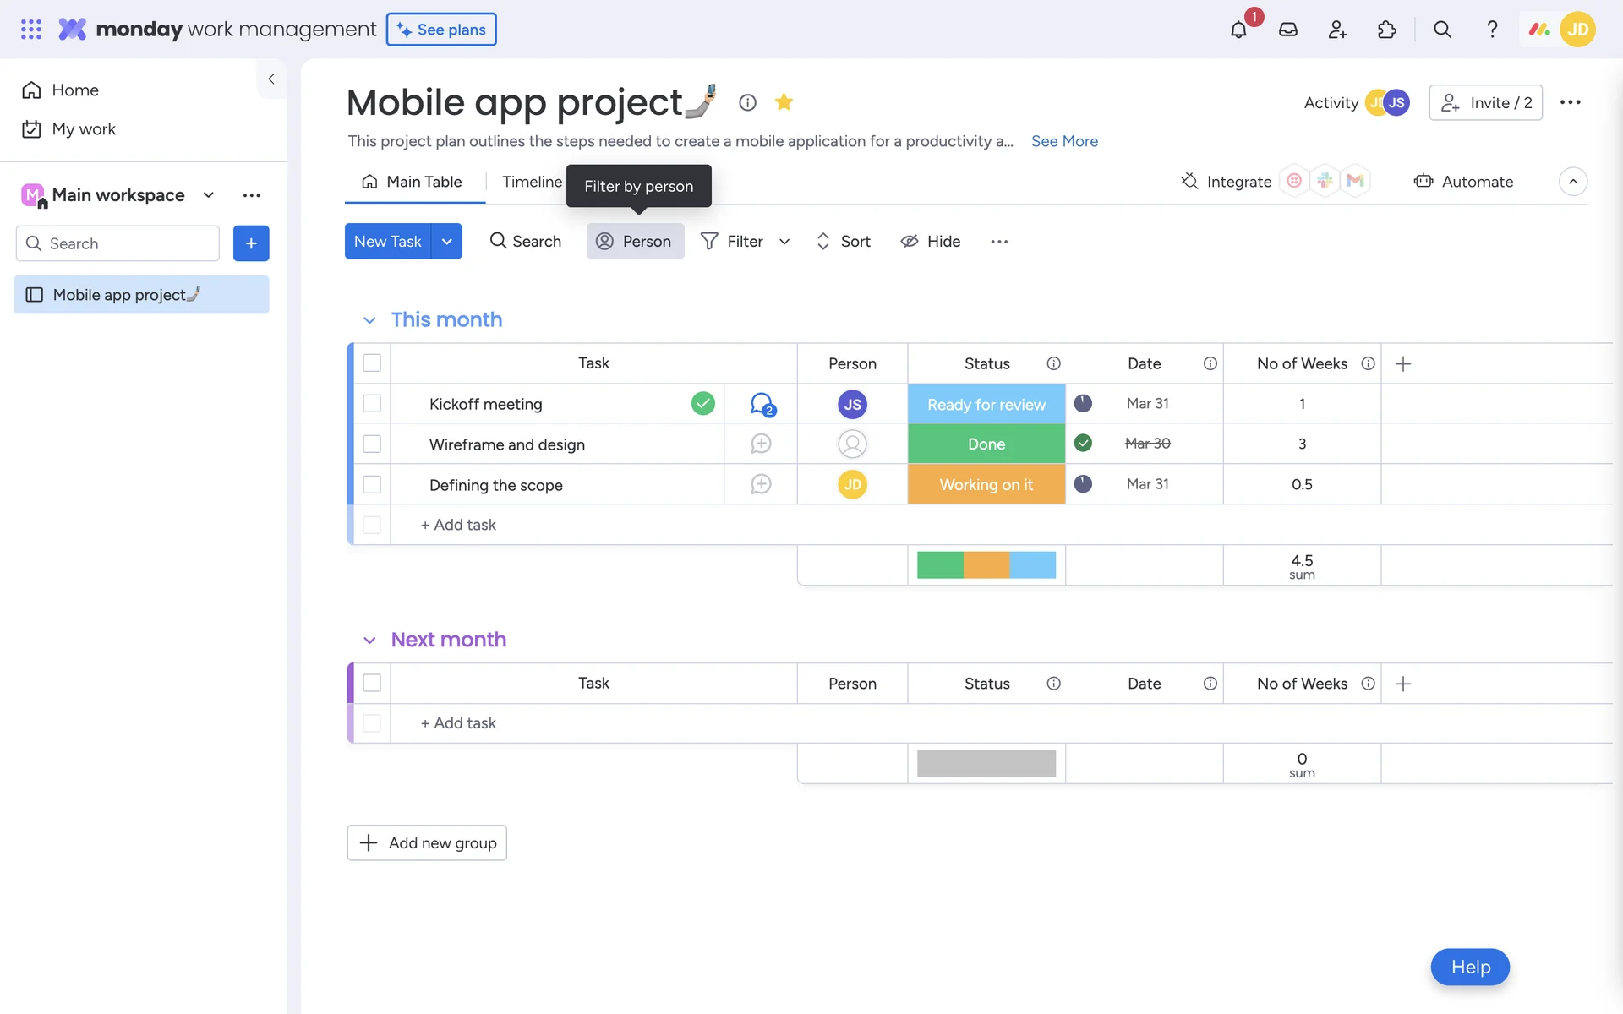Open the board info icon next to title
The image size is (1623, 1014).
tap(747, 102)
